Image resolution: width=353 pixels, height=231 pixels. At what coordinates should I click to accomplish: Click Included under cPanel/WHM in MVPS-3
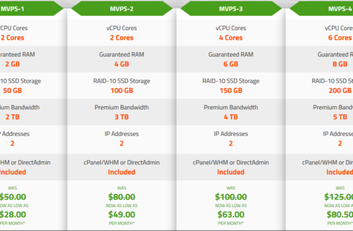coord(231,172)
